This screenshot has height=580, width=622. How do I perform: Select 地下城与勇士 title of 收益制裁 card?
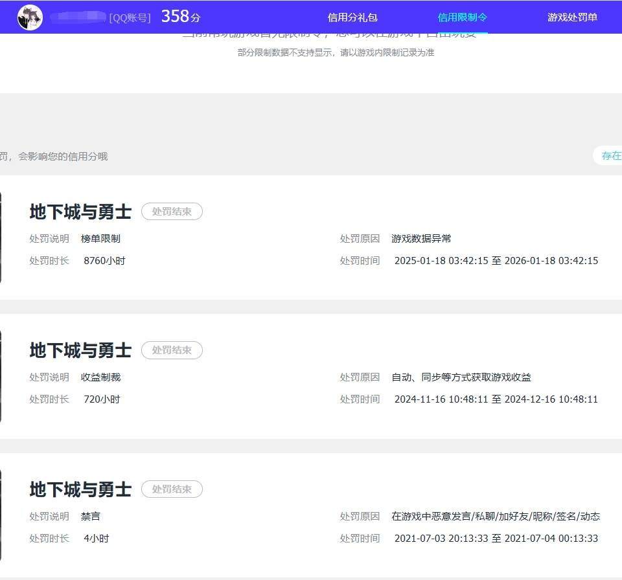tap(80, 350)
